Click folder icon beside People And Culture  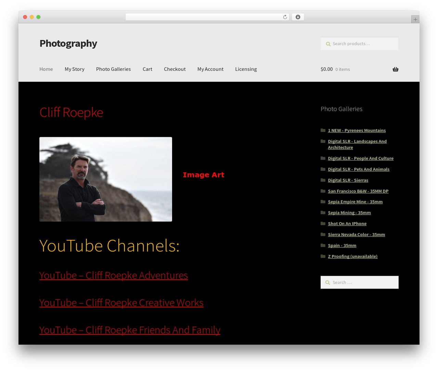pos(323,158)
